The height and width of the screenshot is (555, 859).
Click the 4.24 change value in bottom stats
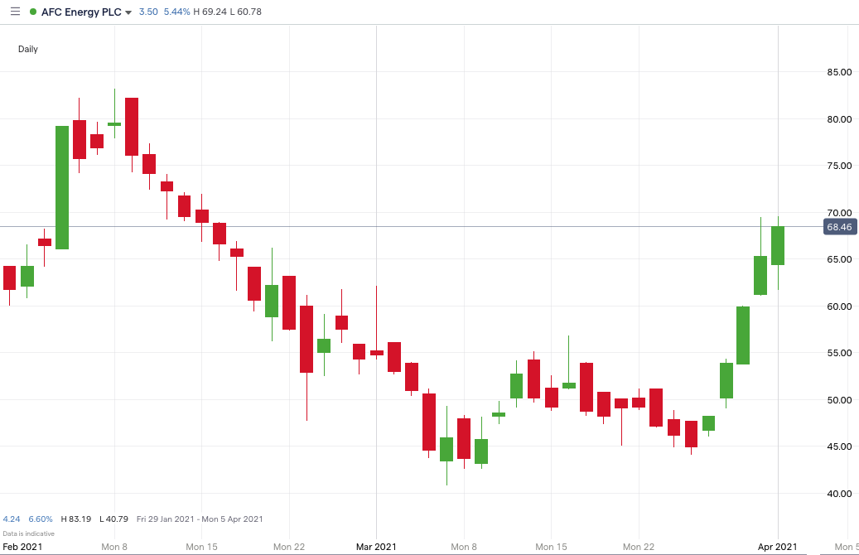pyautogui.click(x=12, y=519)
